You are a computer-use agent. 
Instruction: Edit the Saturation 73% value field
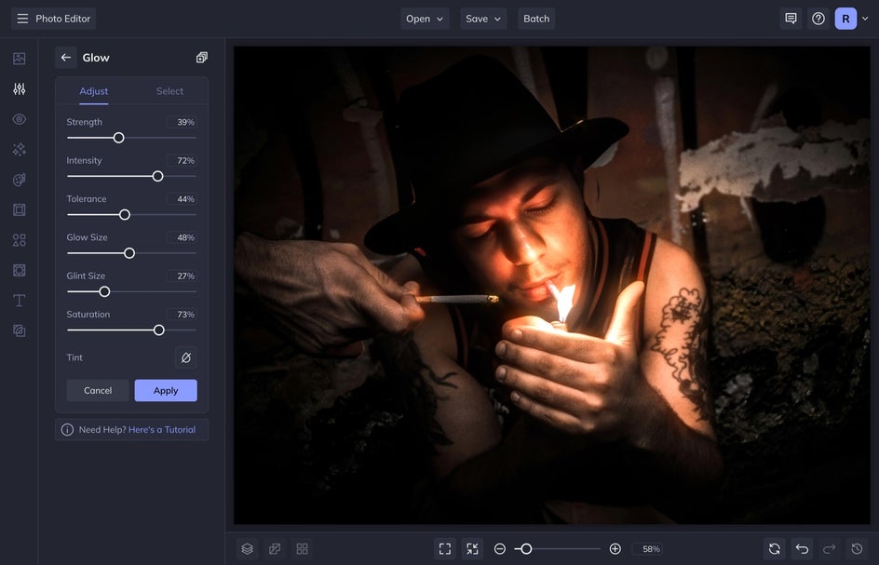pos(182,315)
